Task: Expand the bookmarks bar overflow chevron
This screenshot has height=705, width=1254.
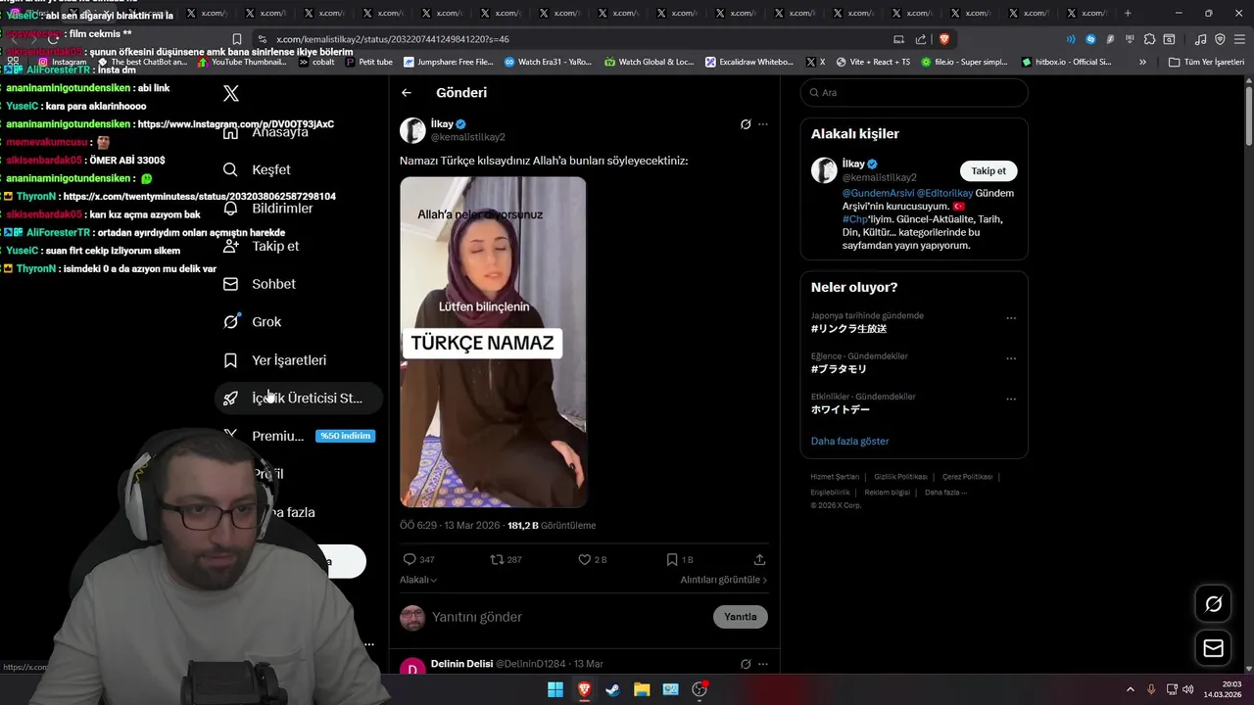Action: tap(1142, 62)
